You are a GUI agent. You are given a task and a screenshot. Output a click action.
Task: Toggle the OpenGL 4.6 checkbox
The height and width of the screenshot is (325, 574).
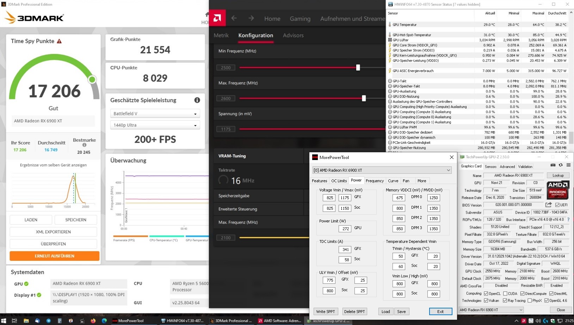click(547, 301)
